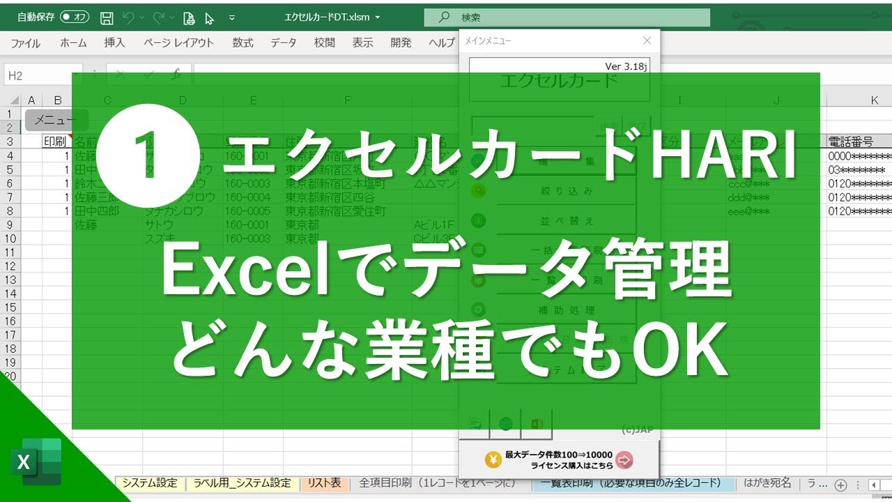The width and height of the screenshot is (892, 502).
Task: Click the yellow yen coin icon
Action: 493,459
